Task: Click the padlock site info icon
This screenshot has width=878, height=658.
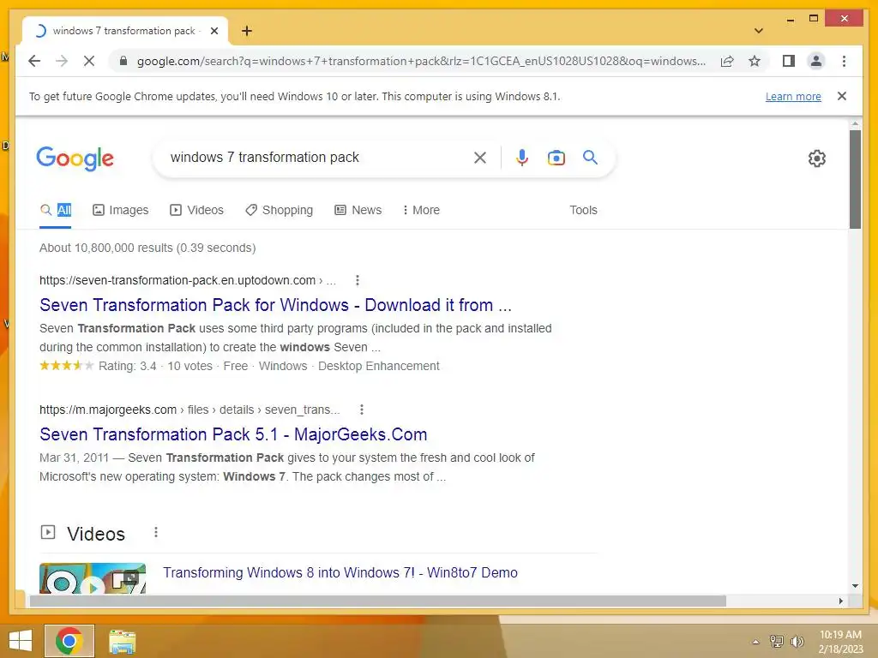Action: tap(123, 61)
